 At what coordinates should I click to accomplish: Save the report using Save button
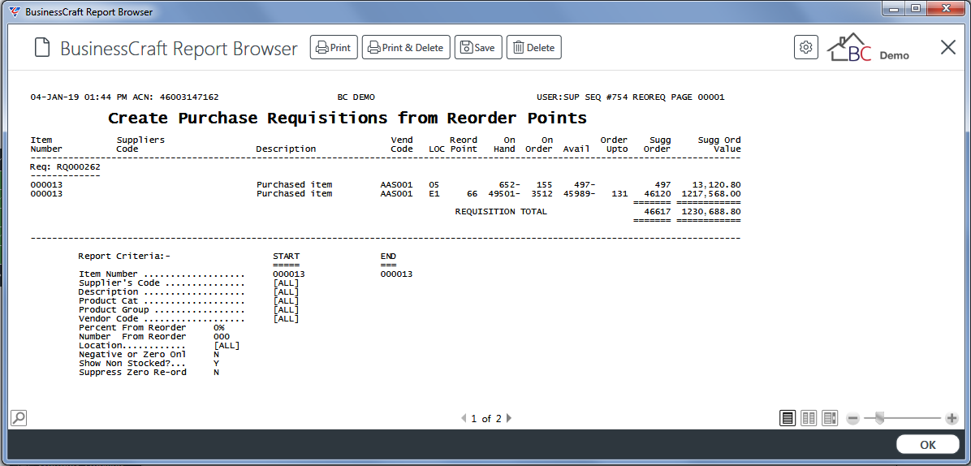[x=478, y=48]
